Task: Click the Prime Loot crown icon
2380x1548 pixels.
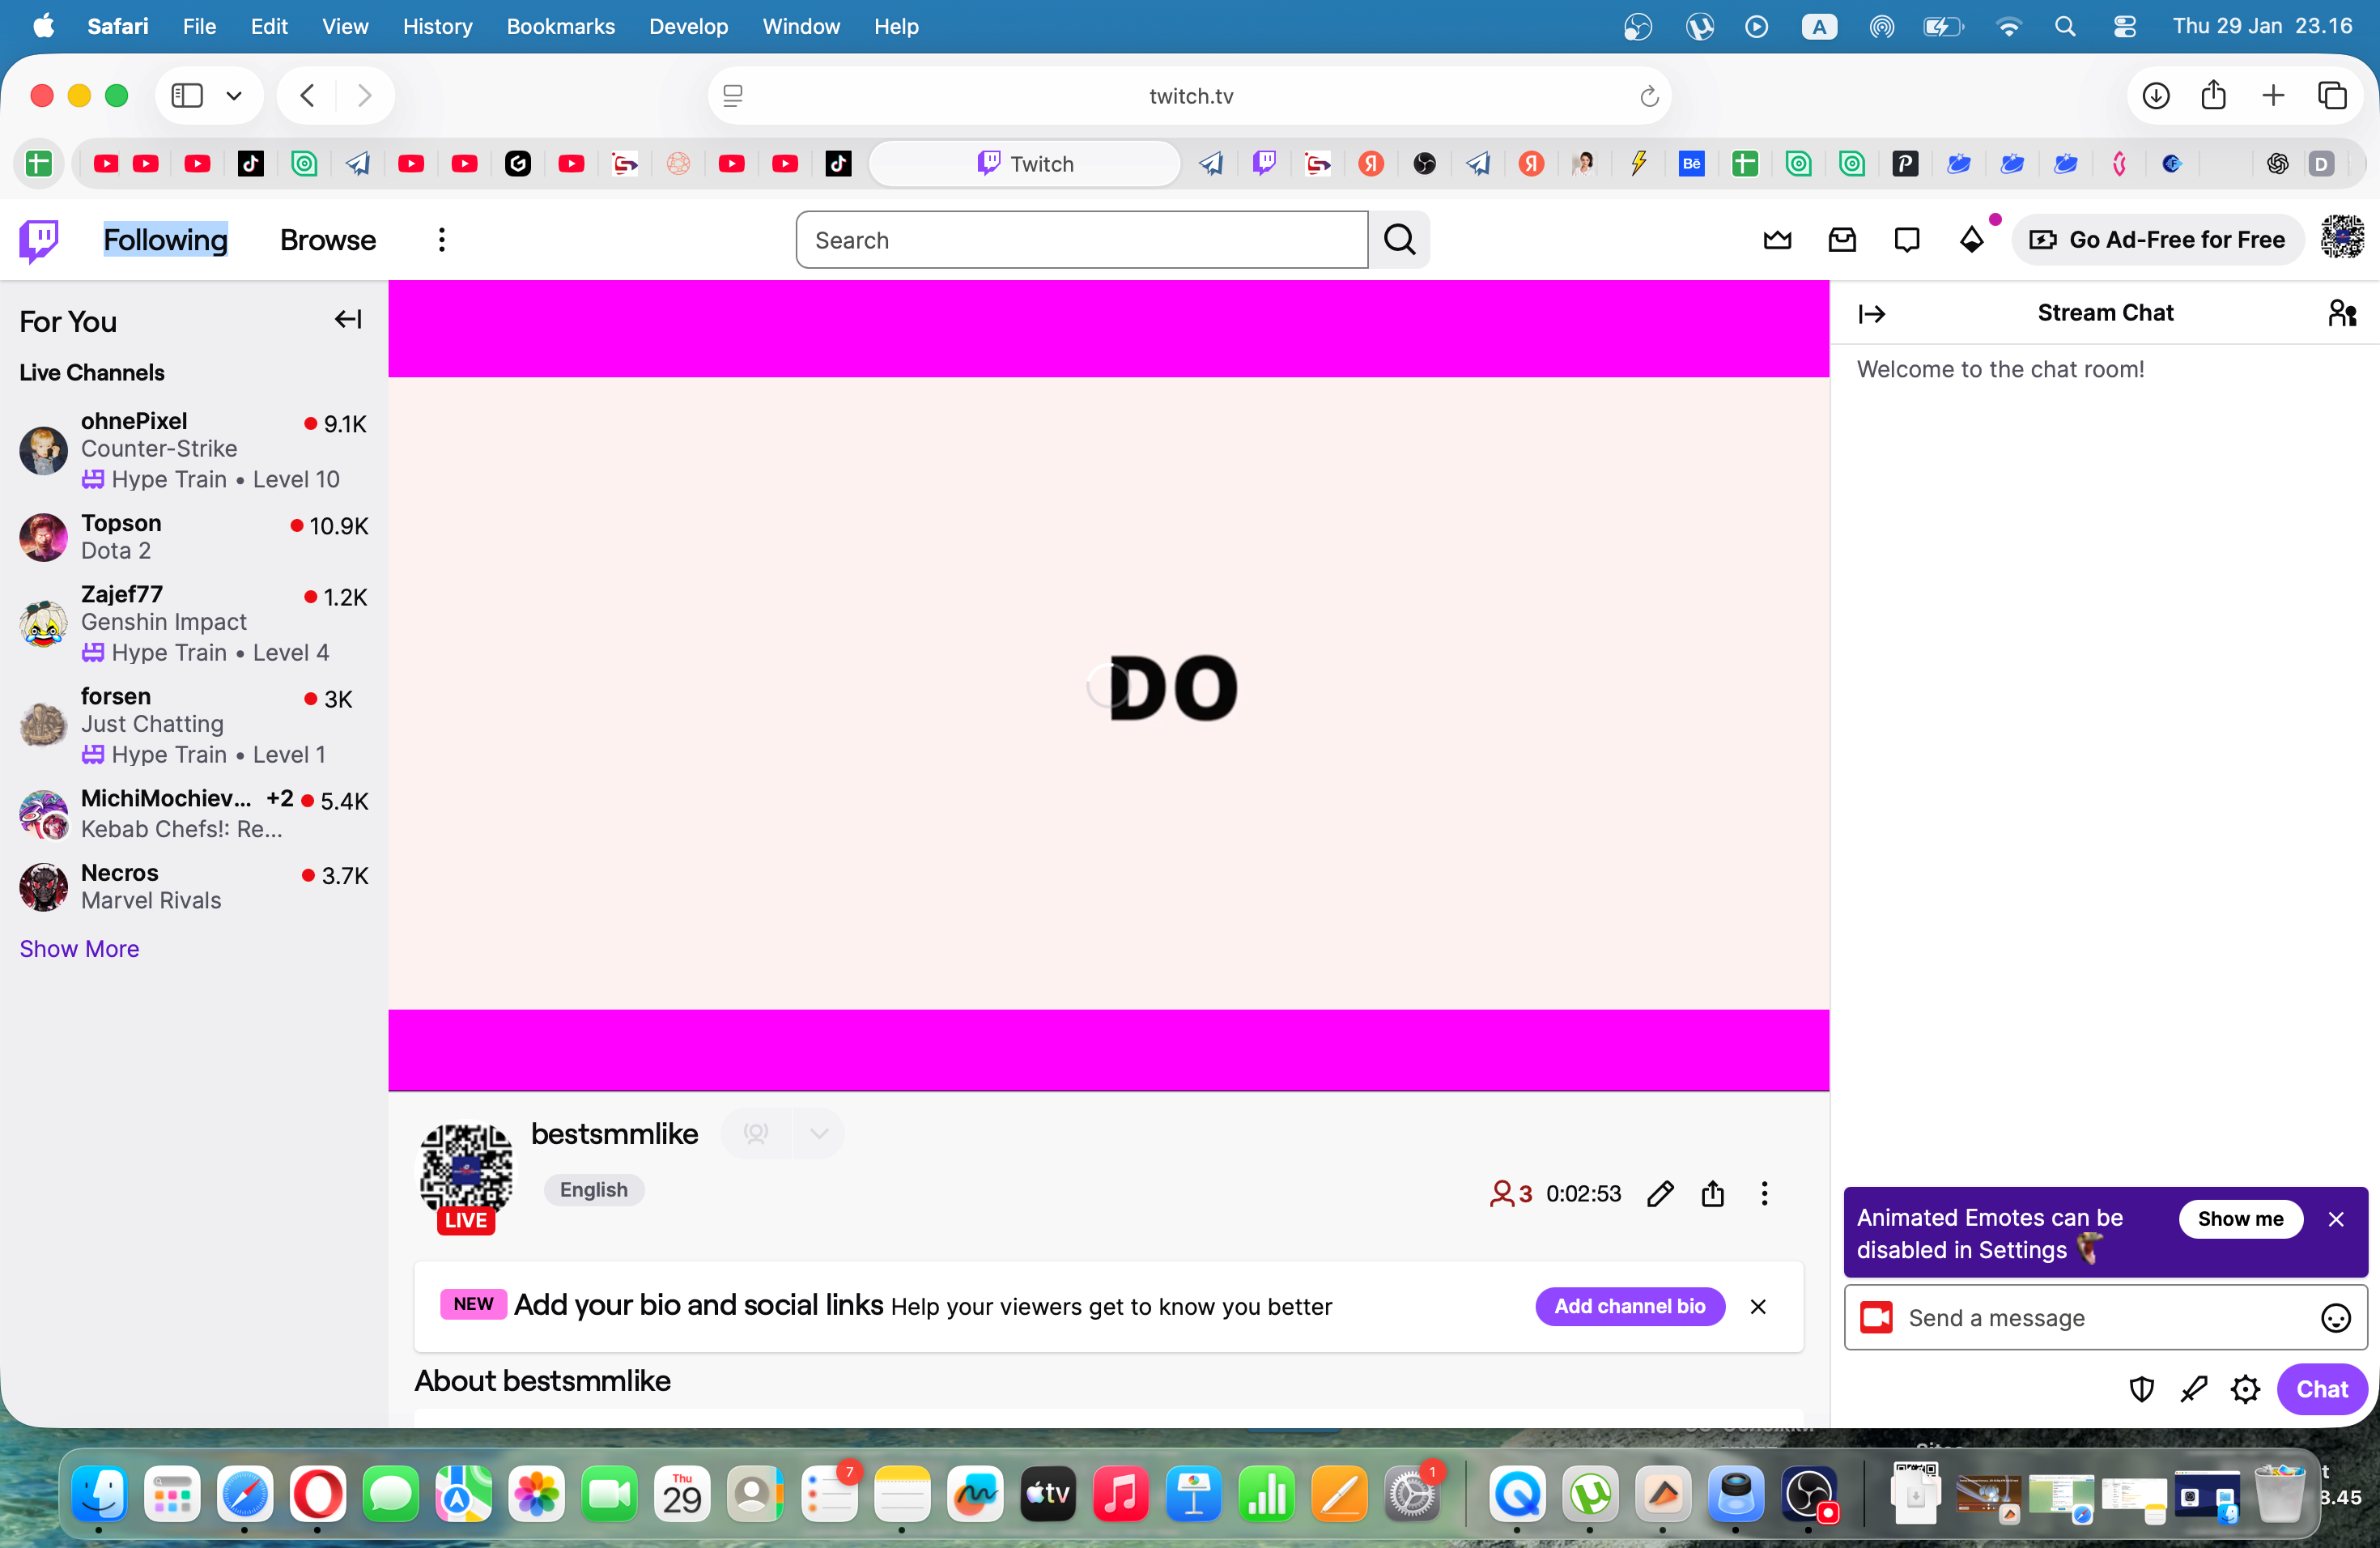Action: 1777,240
